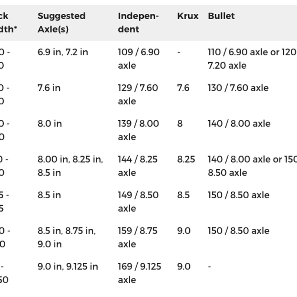Click the "8.5 in, 8.75 in, 9.0 in" cell
This screenshot has width=297, height=297.
click(66, 237)
